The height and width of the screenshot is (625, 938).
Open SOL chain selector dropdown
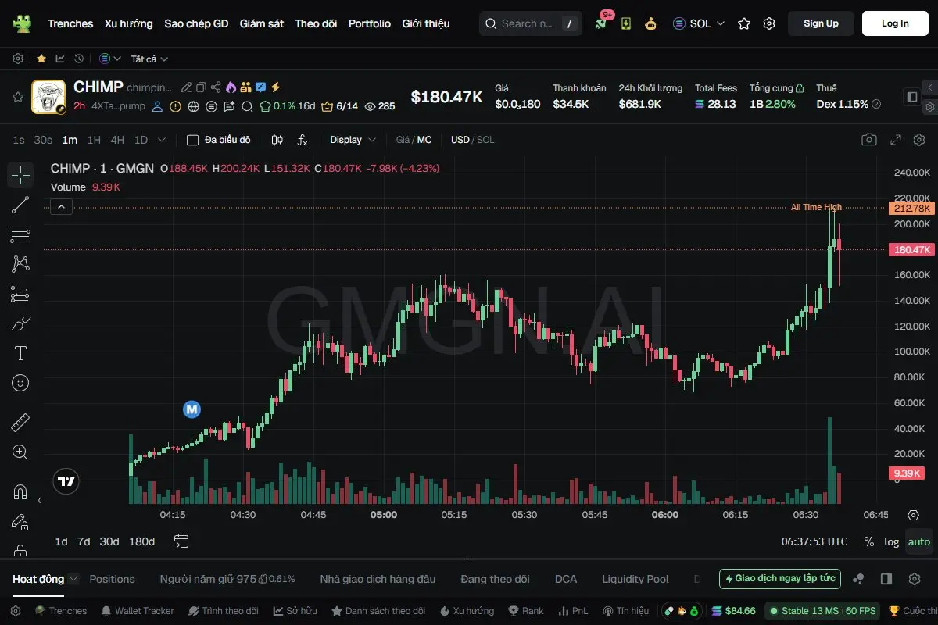699,23
